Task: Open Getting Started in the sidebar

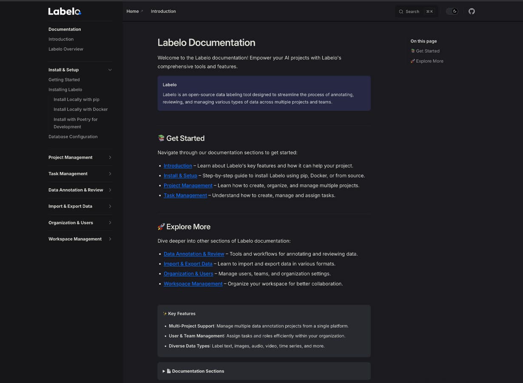Action: 64,80
